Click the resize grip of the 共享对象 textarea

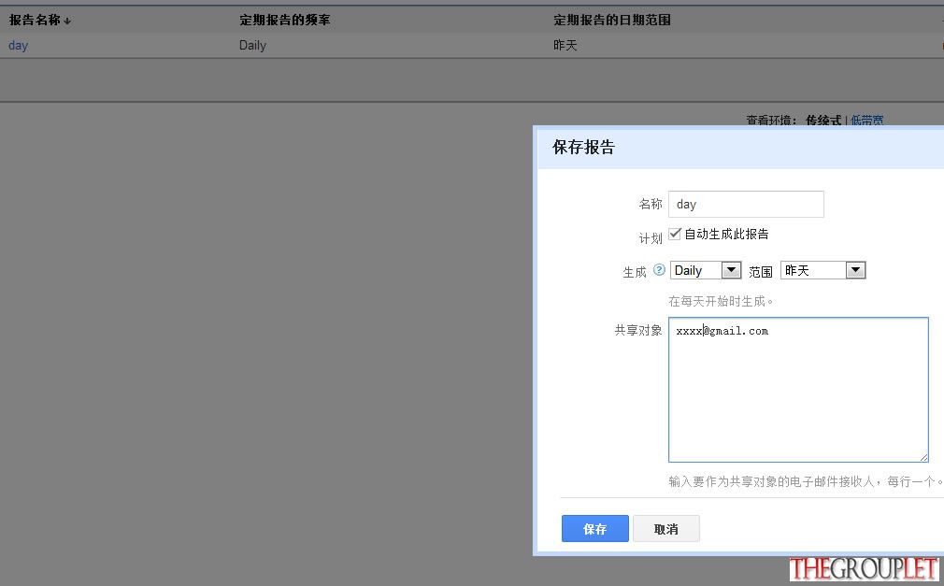coord(923,458)
